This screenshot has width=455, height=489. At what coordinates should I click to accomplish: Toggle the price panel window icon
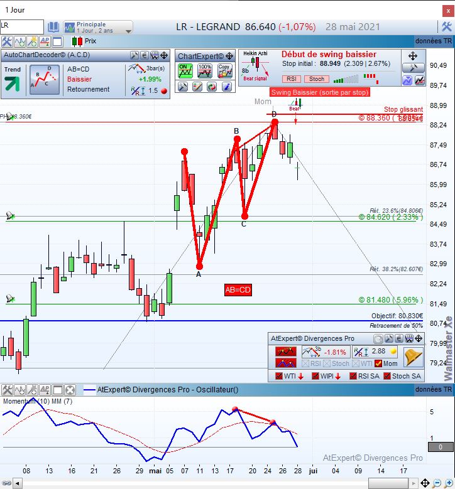[57, 41]
